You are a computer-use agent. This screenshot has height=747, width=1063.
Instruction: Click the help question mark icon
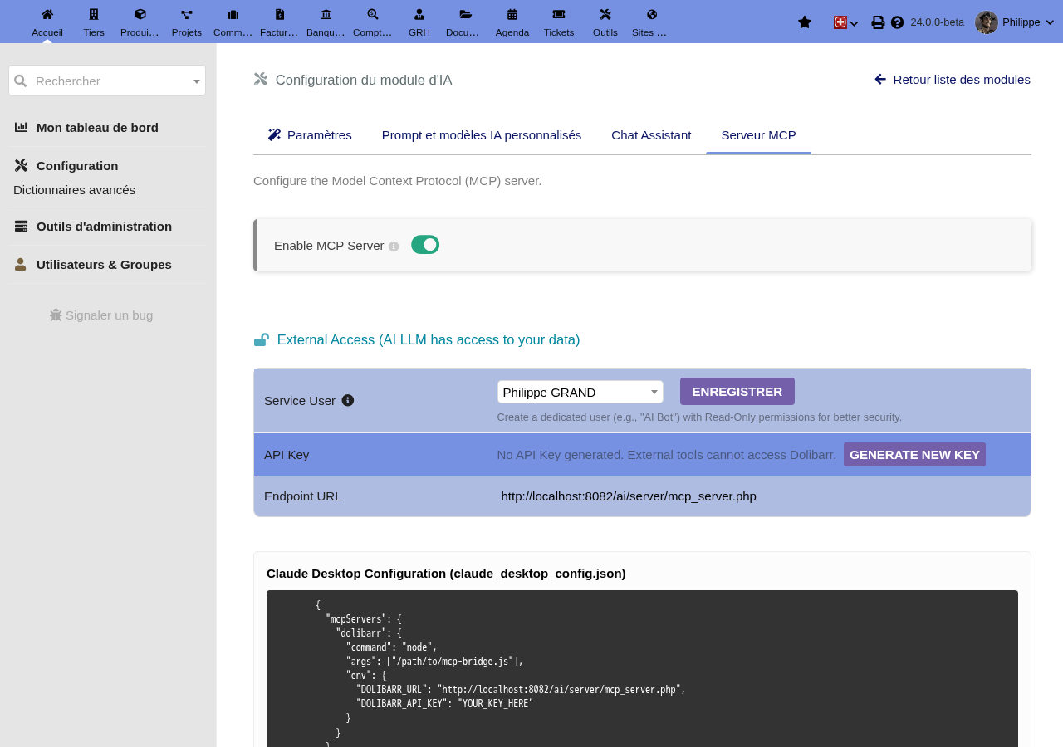click(x=898, y=22)
